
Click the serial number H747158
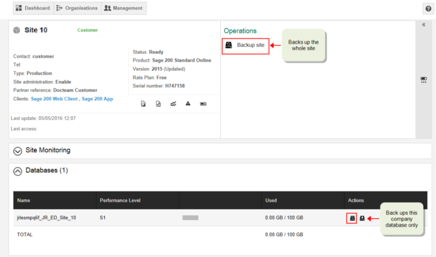[x=175, y=86]
